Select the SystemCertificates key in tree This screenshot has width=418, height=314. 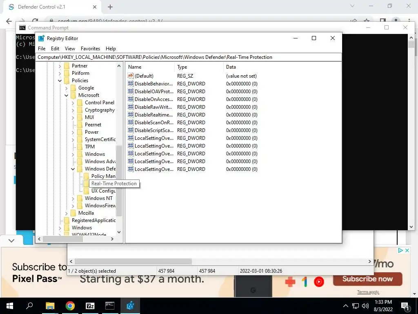(x=100, y=139)
